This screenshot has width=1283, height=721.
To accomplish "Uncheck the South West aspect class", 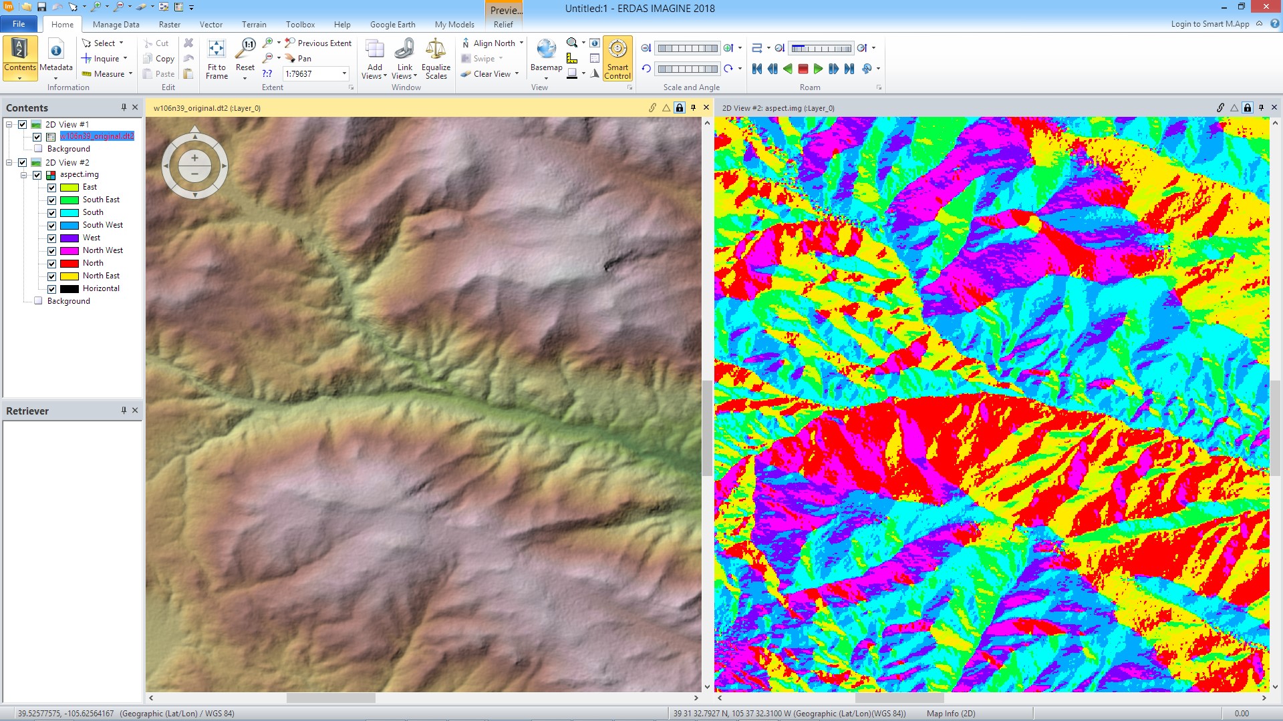I will 51,226.
